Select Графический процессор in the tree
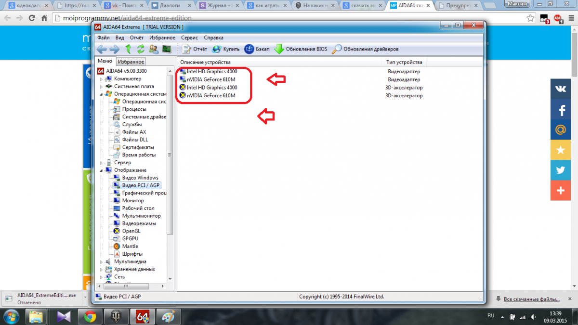This screenshot has width=578, height=325. 144,193
